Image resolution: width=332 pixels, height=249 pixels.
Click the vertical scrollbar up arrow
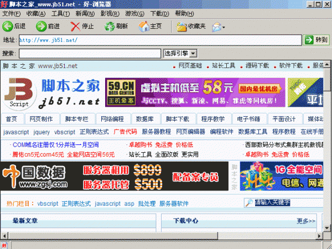click(327, 64)
